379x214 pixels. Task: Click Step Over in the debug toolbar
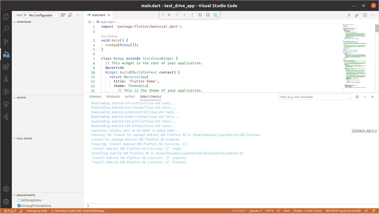click(177, 15)
